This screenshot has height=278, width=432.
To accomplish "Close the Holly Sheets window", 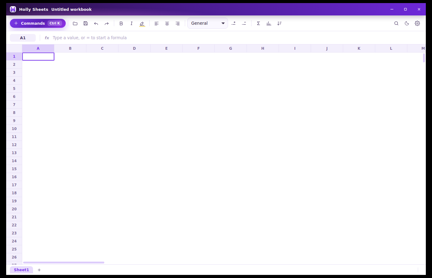I will (x=419, y=9).
